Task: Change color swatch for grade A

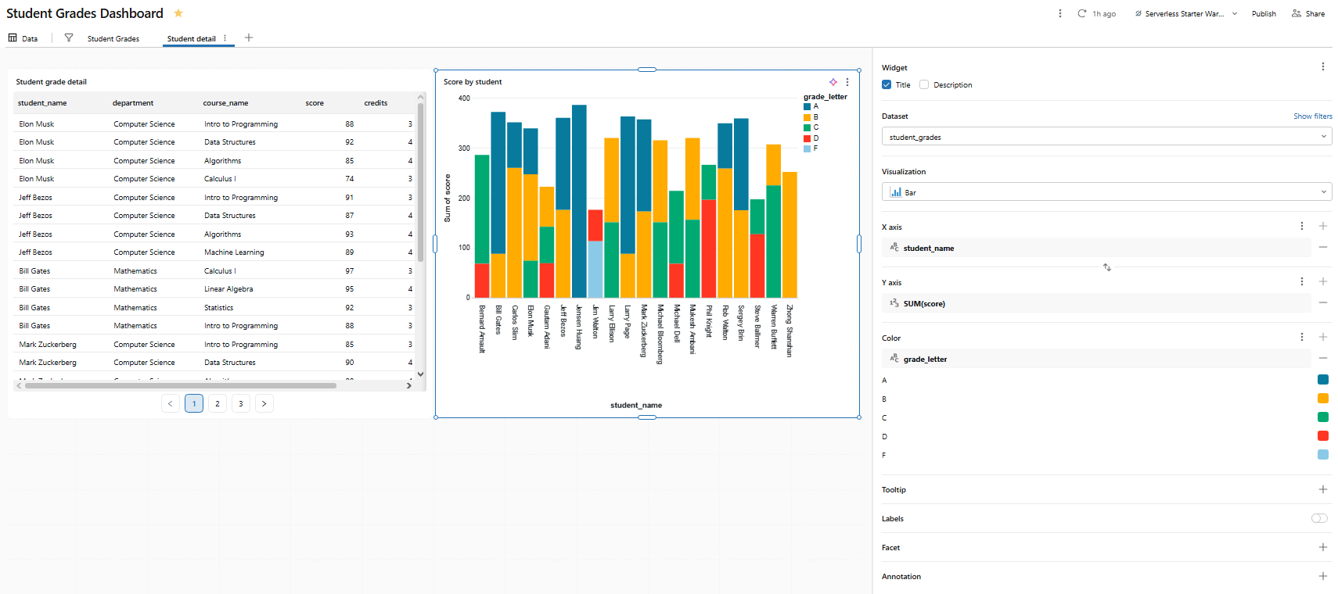Action: tap(1323, 380)
